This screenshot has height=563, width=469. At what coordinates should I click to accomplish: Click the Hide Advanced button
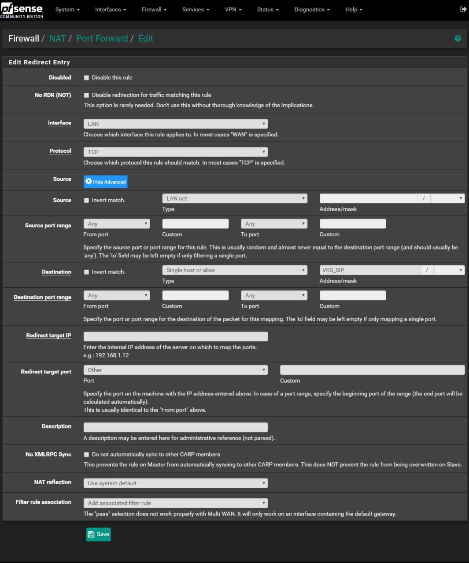pyautogui.click(x=106, y=182)
